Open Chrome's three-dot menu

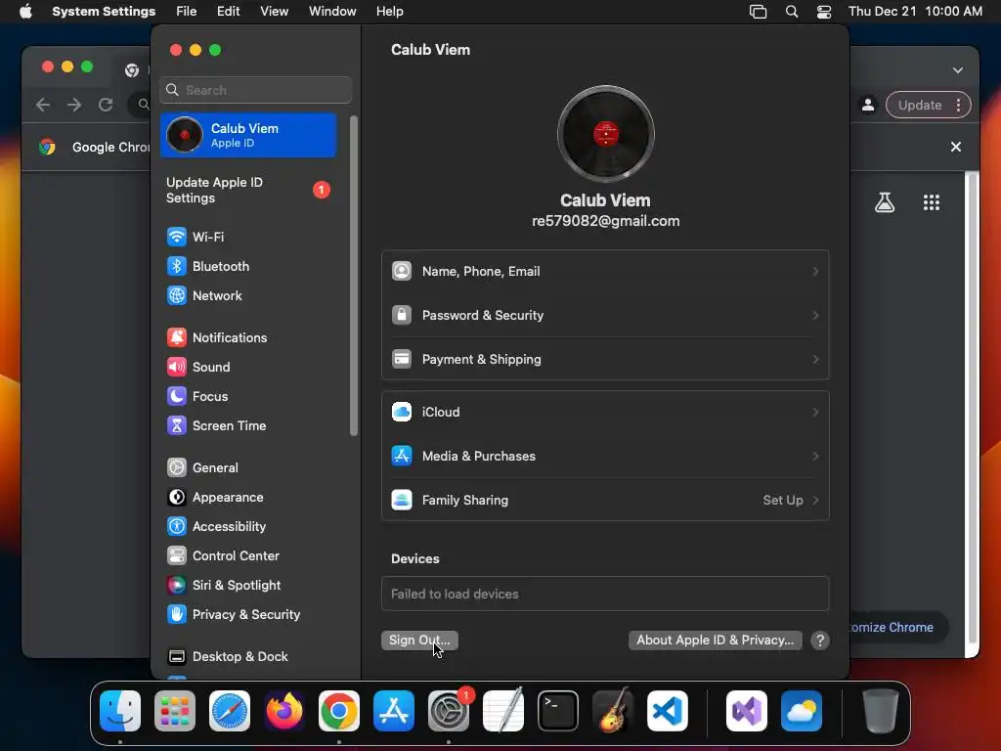(x=958, y=106)
